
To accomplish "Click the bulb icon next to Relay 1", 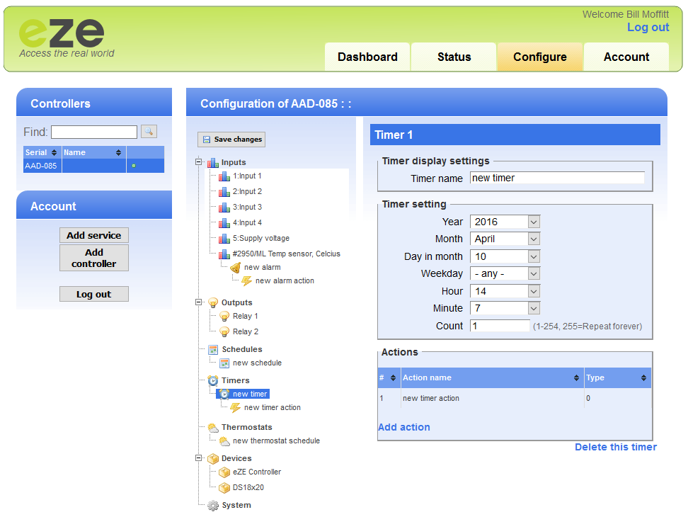I will pos(224,317).
